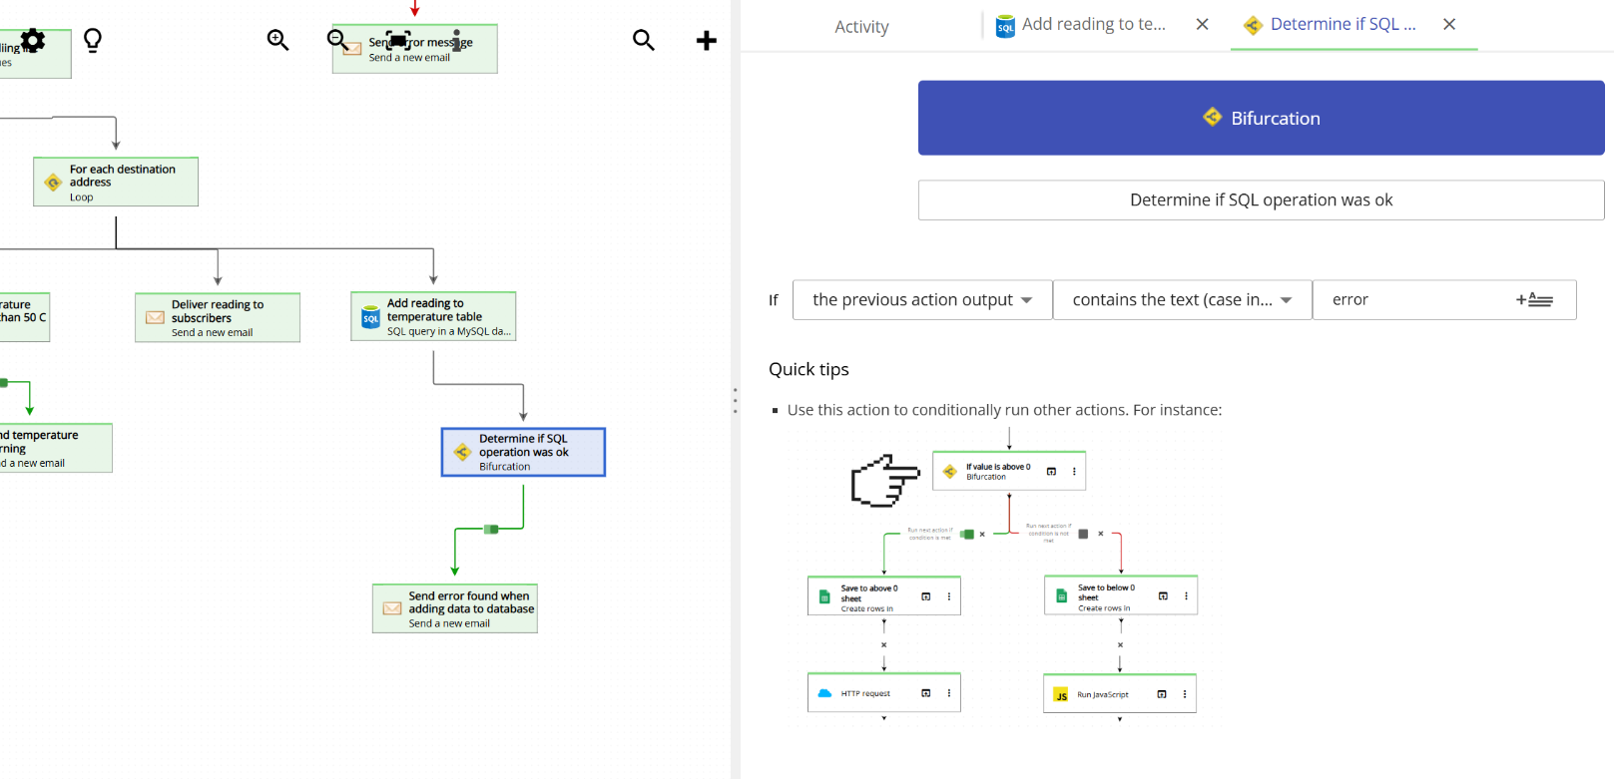The height and width of the screenshot is (779, 1614).
Task: Click the Bifurcation diamond icon
Action: 1212,117
